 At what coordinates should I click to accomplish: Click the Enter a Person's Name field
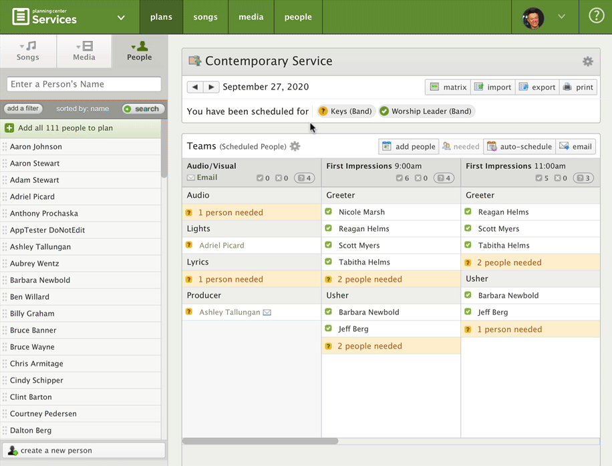pyautogui.click(x=84, y=84)
